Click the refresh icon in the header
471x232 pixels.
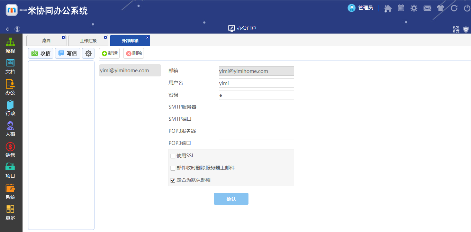454,8
